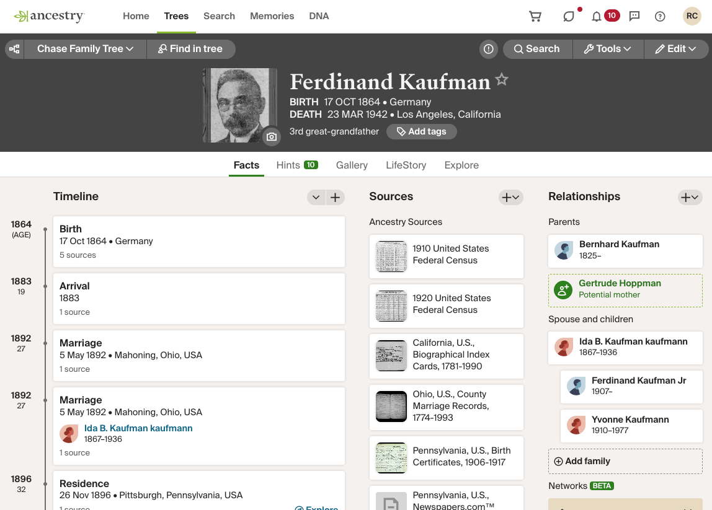Open the DNA menu item
Screen dimensions: 712x510
pyautogui.click(x=319, y=16)
